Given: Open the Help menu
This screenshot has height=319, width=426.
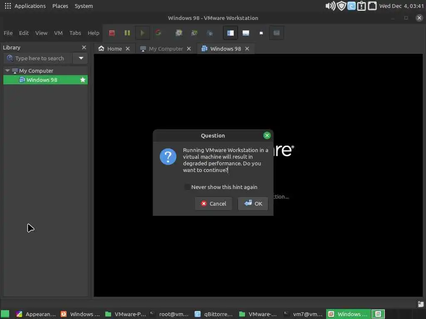Looking at the screenshot, I should (94, 33).
